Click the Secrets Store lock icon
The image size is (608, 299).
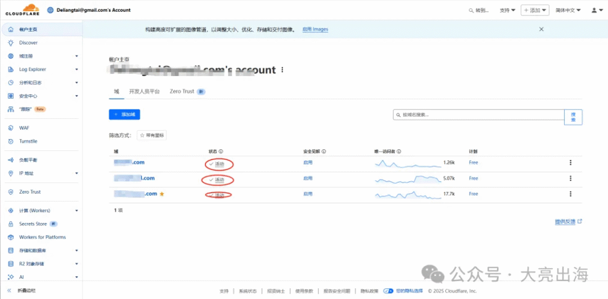[x=11, y=224]
